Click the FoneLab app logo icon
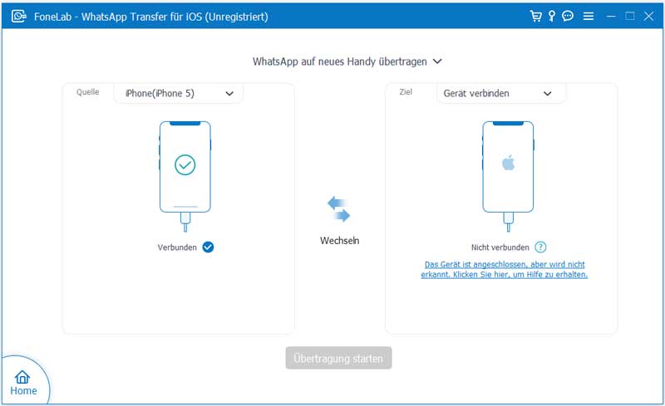 click(x=17, y=16)
